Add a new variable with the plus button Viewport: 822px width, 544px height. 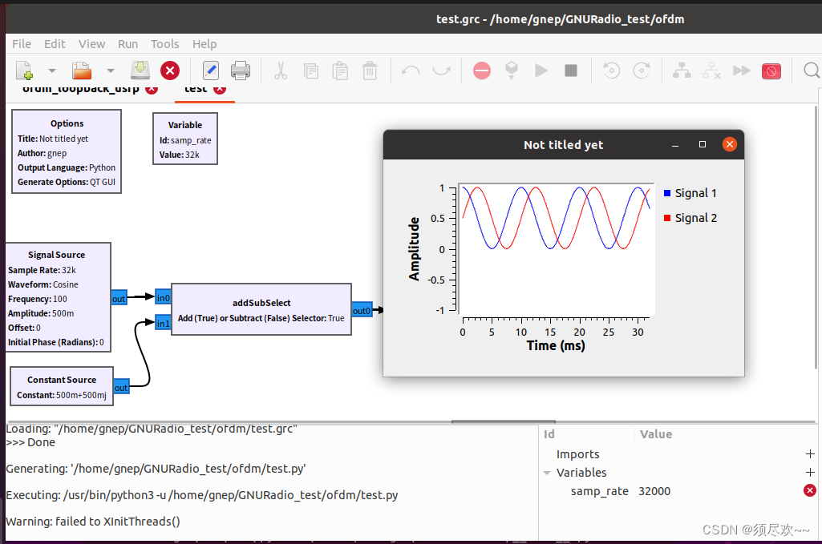[x=810, y=473]
